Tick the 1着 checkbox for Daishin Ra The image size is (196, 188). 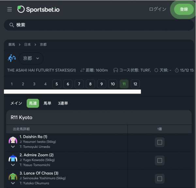click(x=160, y=142)
